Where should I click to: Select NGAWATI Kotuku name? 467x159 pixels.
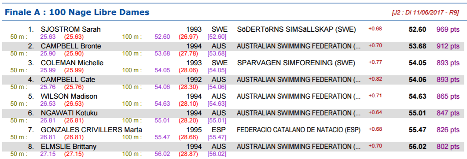tap(69, 113)
